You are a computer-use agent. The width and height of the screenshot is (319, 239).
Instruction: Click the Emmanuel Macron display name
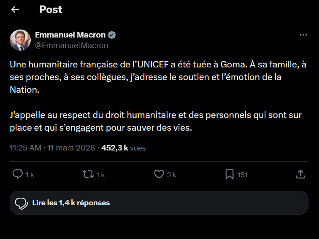[70, 35]
